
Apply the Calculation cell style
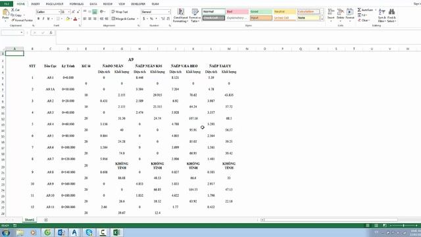[309, 12]
